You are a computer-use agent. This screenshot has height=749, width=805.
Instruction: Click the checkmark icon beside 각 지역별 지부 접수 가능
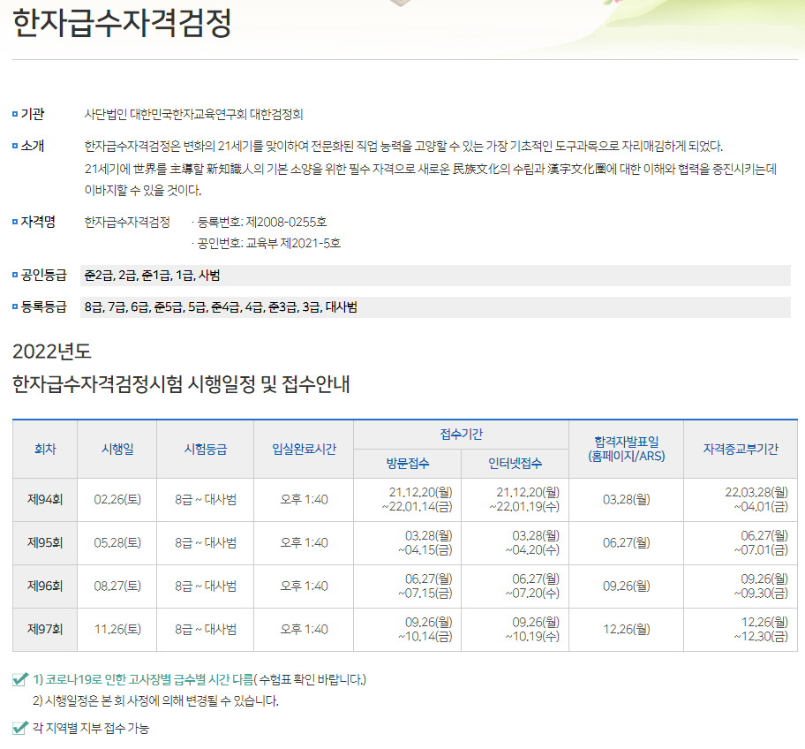tap(19, 728)
